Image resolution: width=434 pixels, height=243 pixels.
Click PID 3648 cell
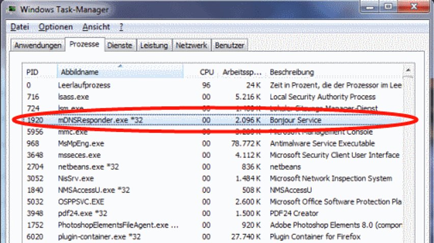coord(35,155)
